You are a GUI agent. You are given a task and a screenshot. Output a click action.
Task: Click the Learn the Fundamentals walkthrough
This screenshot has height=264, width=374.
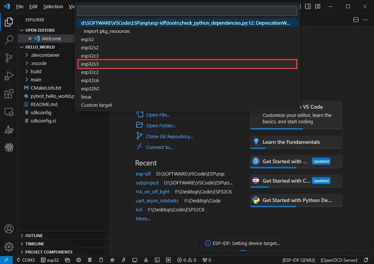tap(291, 142)
